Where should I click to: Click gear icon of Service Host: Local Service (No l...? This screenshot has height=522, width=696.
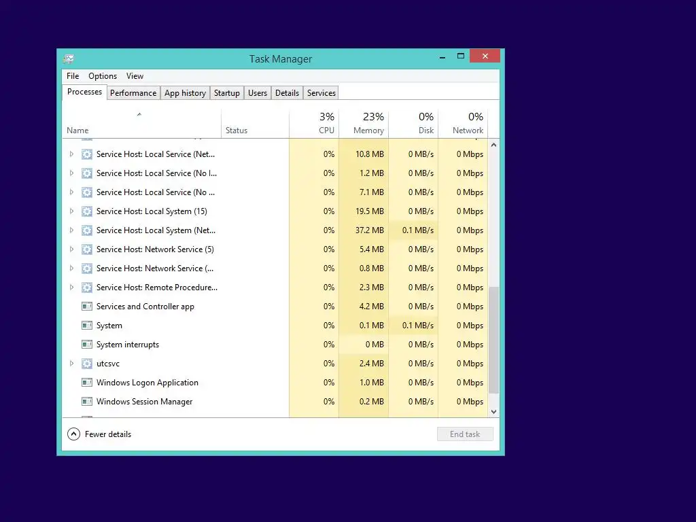tap(87, 173)
